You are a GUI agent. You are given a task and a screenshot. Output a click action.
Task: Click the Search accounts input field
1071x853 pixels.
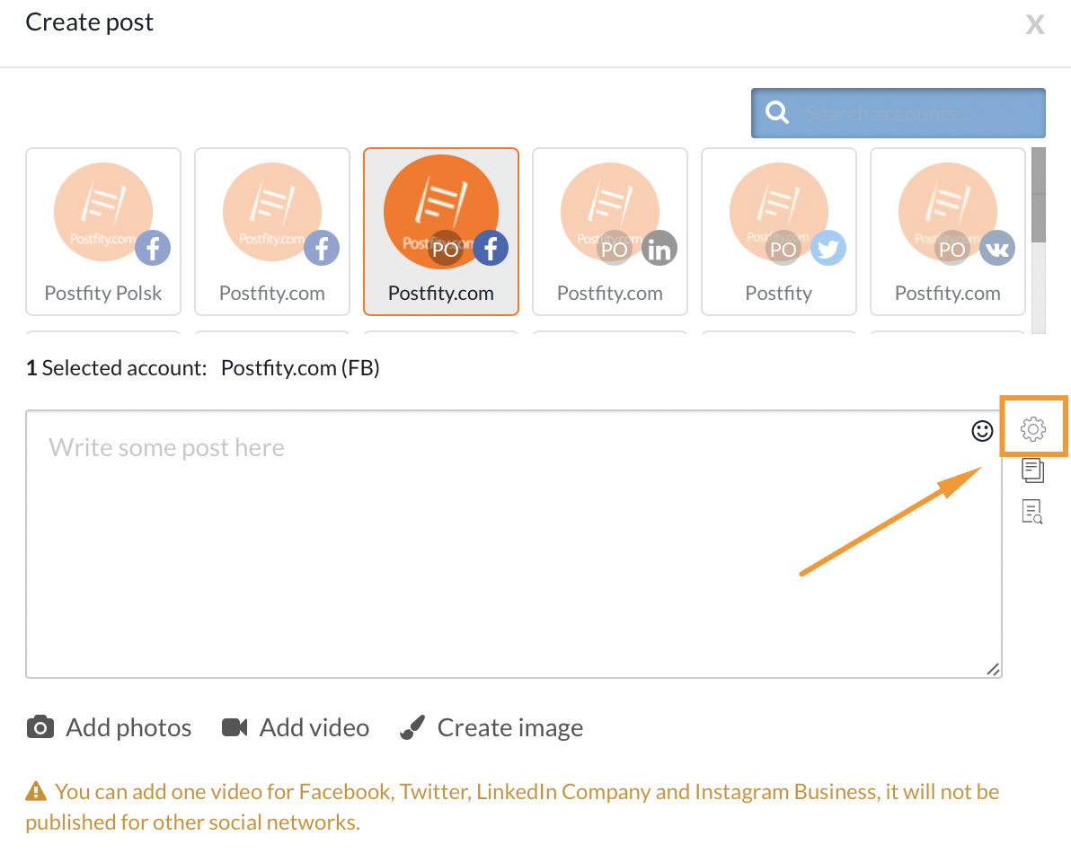[x=898, y=113]
